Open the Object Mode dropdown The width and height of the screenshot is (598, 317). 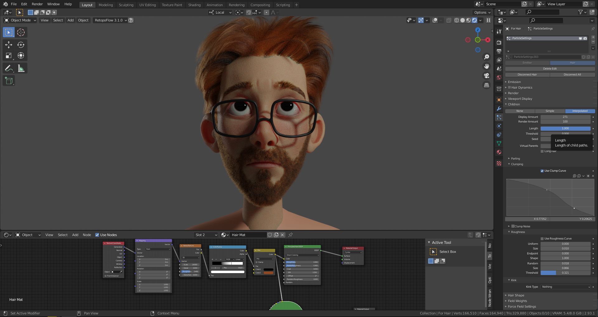pos(20,20)
